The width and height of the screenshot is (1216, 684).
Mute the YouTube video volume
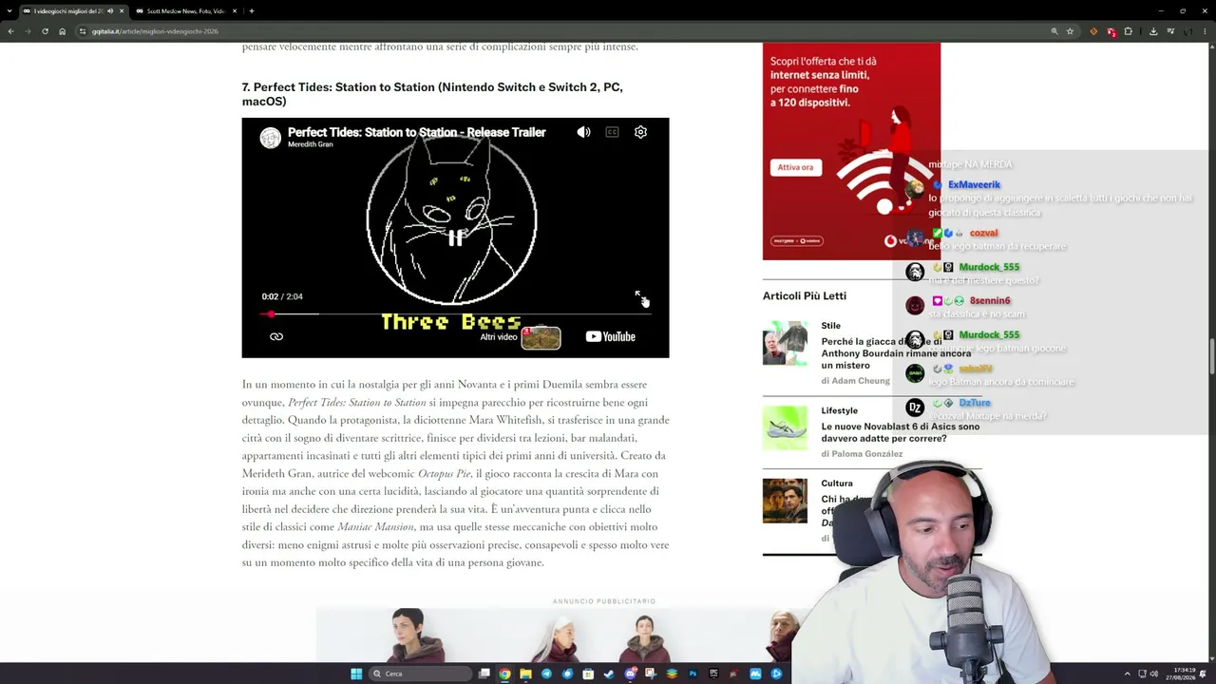point(583,132)
